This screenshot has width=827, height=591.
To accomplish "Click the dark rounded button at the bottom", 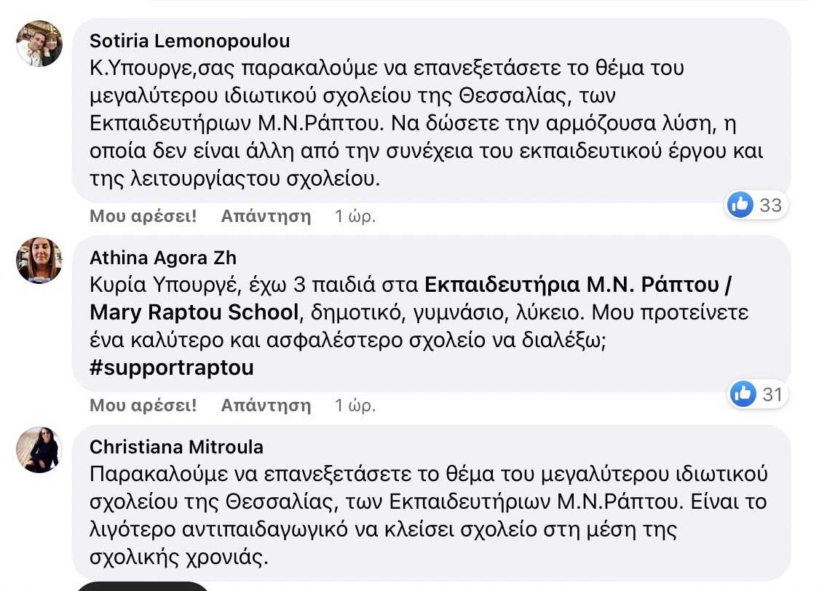I will click(142, 586).
